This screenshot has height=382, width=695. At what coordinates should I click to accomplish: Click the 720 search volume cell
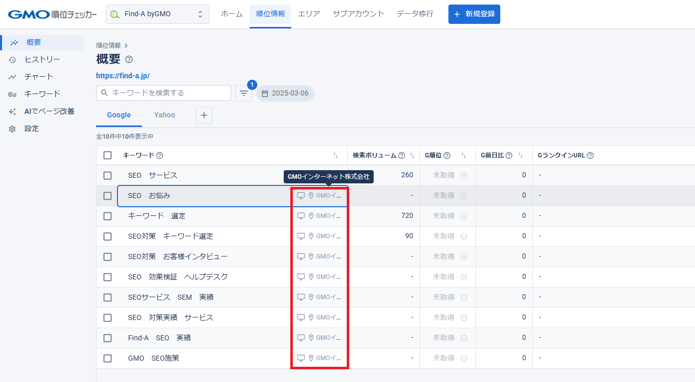(x=407, y=216)
